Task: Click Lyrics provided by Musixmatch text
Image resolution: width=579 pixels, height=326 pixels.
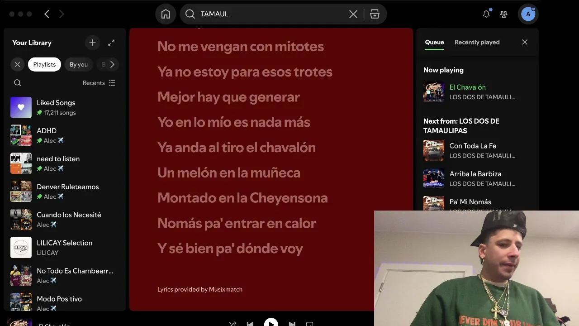Action: pos(200,289)
